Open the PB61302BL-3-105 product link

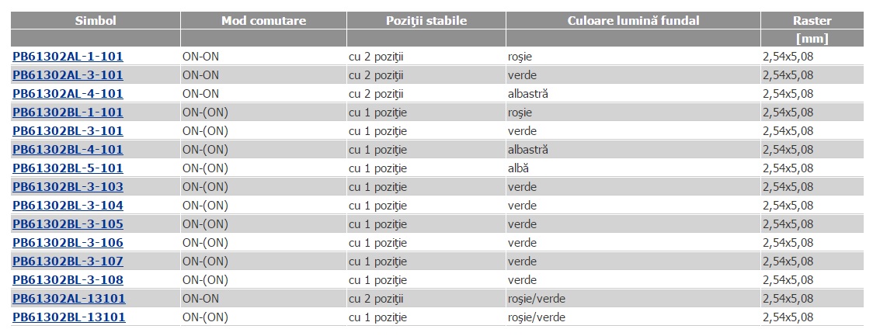68,224
